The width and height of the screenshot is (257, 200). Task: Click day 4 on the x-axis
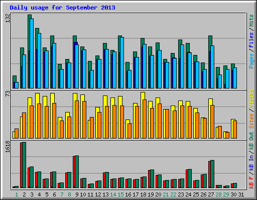click(x=39, y=194)
